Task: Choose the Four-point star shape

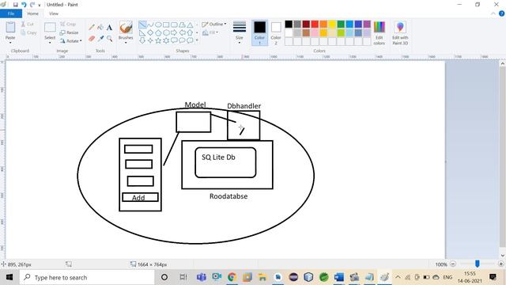Action: 150,40
